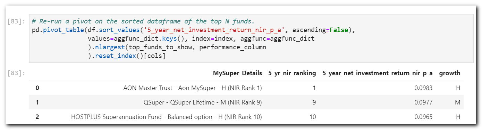This screenshot has height=130, width=482.
Task: Click growth value H in AON row
Action: (x=458, y=88)
